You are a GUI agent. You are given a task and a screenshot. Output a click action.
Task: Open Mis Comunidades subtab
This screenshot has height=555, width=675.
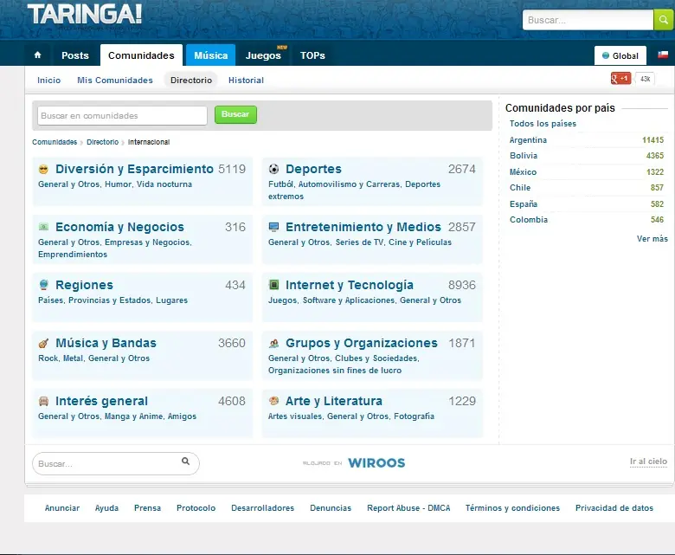[x=115, y=80]
